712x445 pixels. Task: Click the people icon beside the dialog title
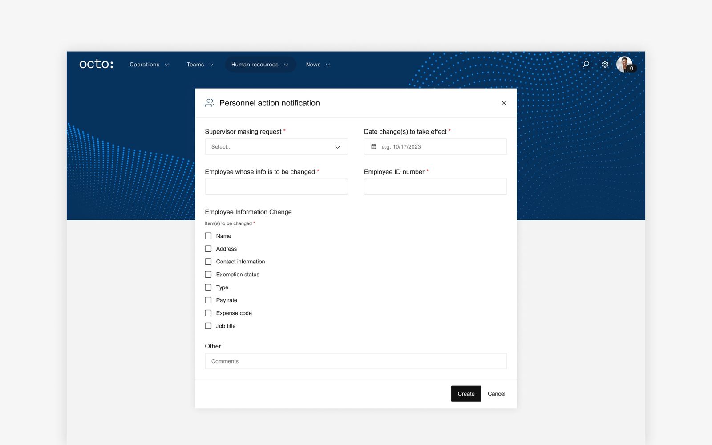[x=209, y=102]
